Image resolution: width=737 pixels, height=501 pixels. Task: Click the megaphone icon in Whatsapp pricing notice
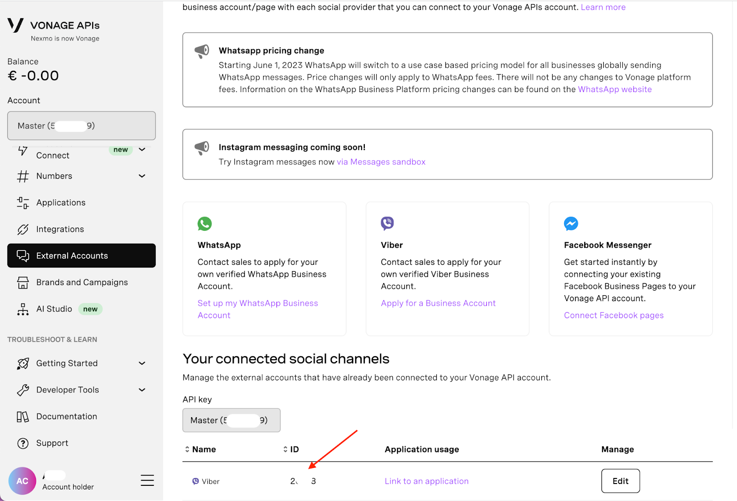[202, 51]
